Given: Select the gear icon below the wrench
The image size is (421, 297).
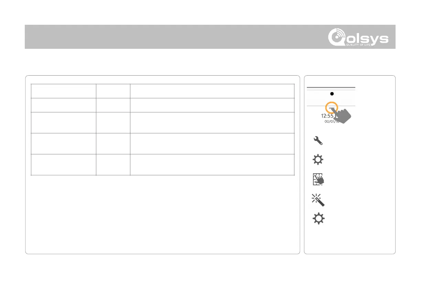Looking at the screenshot, I should point(318,160).
